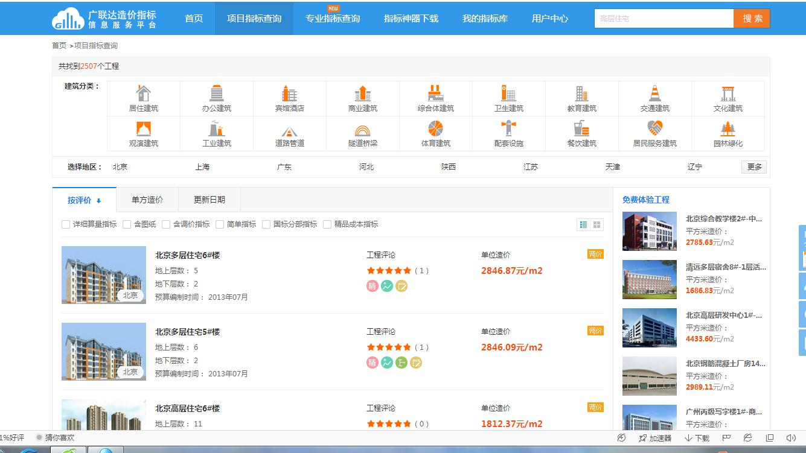Select the 餐饮建筑 category icon
Image resolution: width=806 pixels, height=453 pixels.
pyautogui.click(x=582, y=128)
